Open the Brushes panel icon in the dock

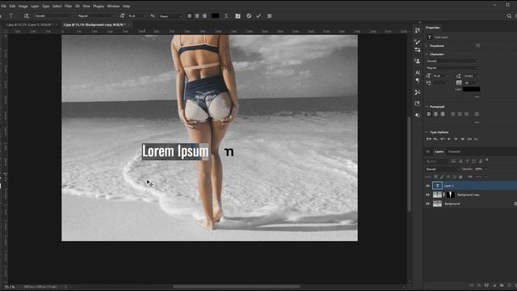418,42
